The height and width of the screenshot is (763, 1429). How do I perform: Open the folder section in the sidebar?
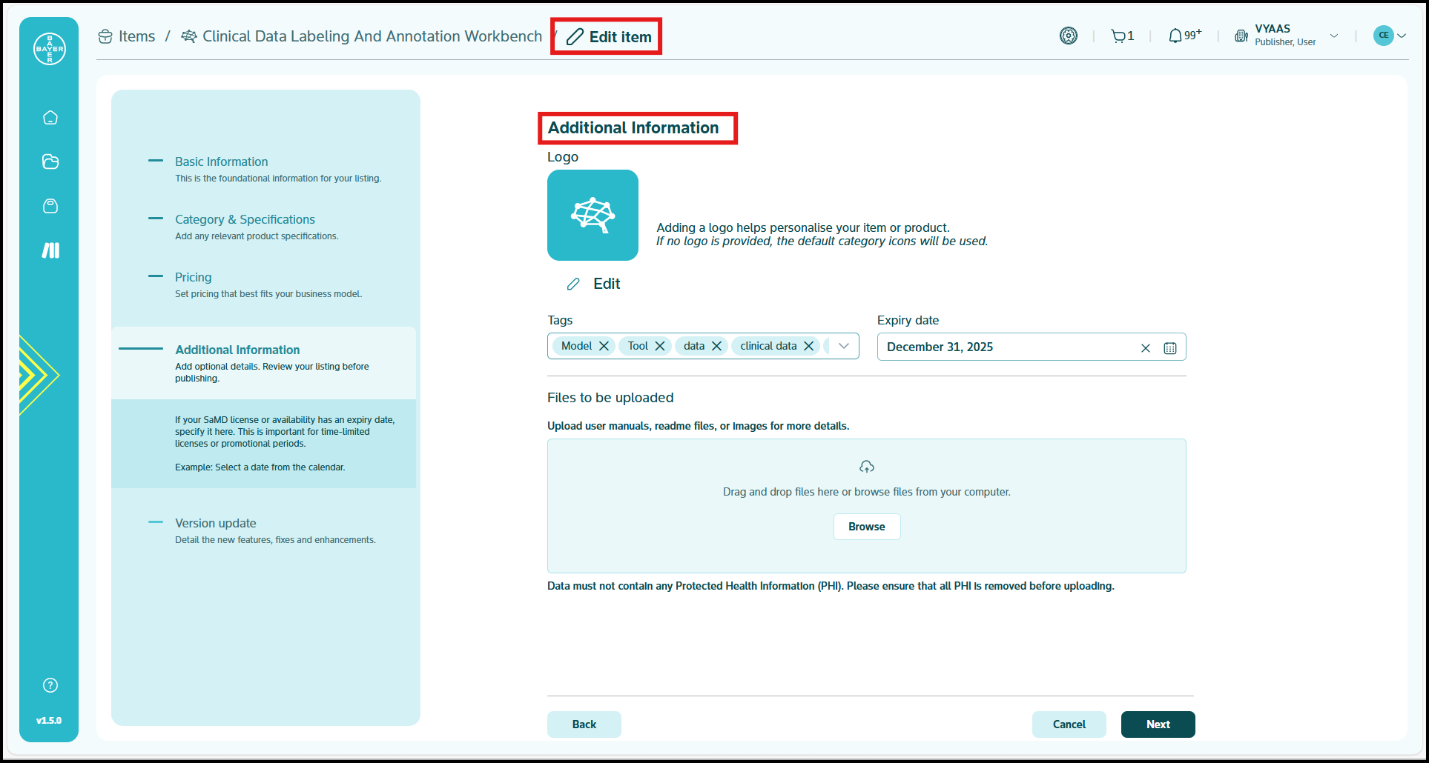[x=49, y=161]
